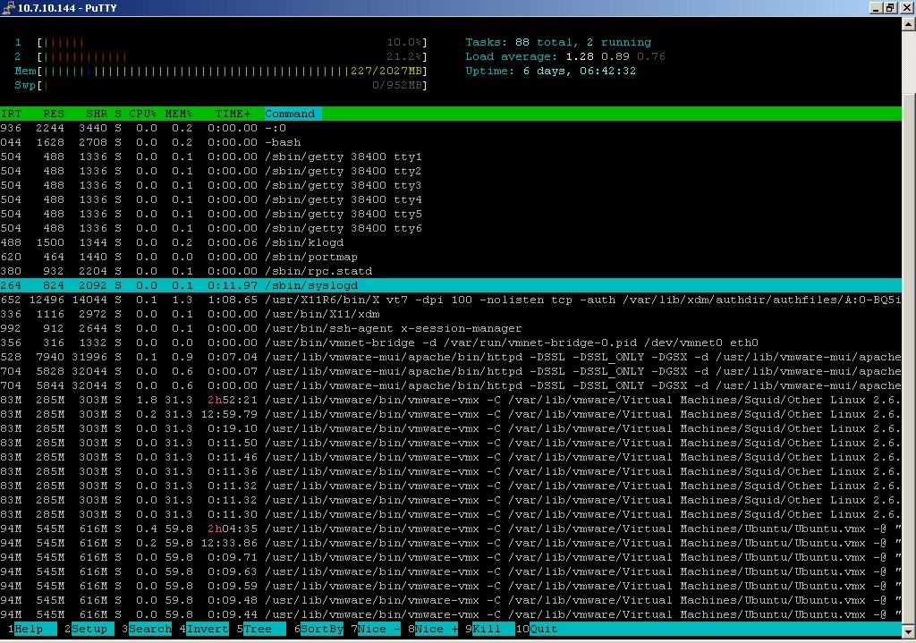Viewport: 916px width, 643px height.
Task: Sort by the MEM% column header
Action: [x=178, y=114]
